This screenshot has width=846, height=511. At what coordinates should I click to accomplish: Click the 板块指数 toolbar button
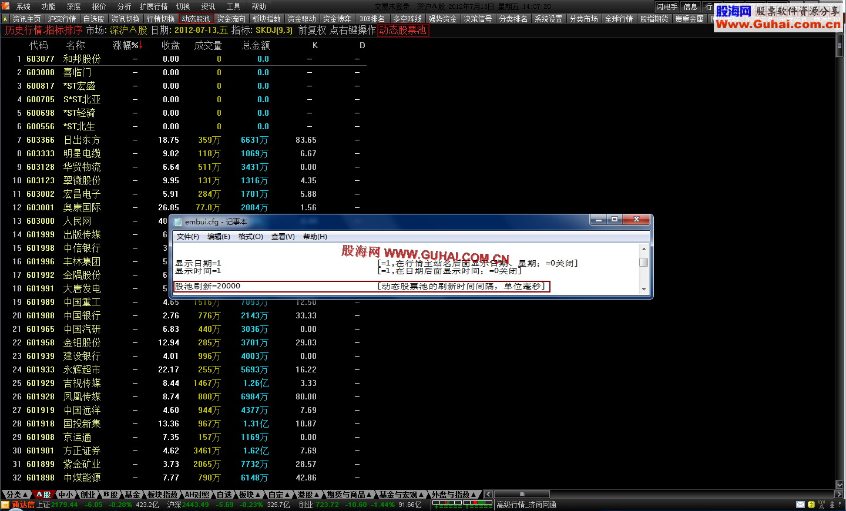pyautogui.click(x=266, y=19)
